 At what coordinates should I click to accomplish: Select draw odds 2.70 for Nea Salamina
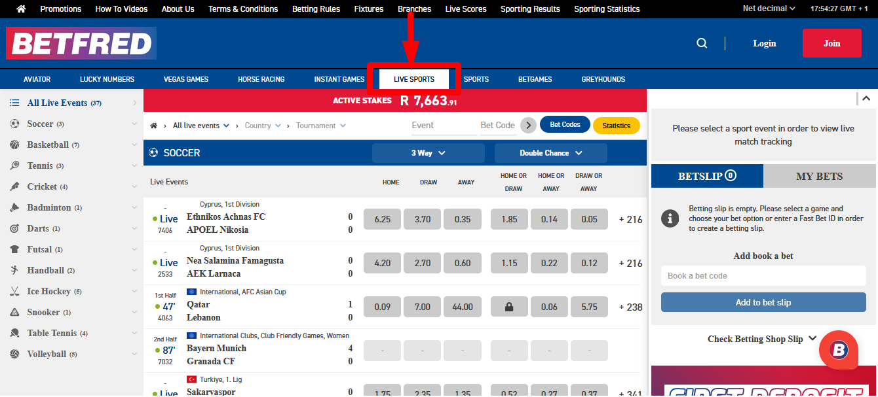click(x=423, y=263)
